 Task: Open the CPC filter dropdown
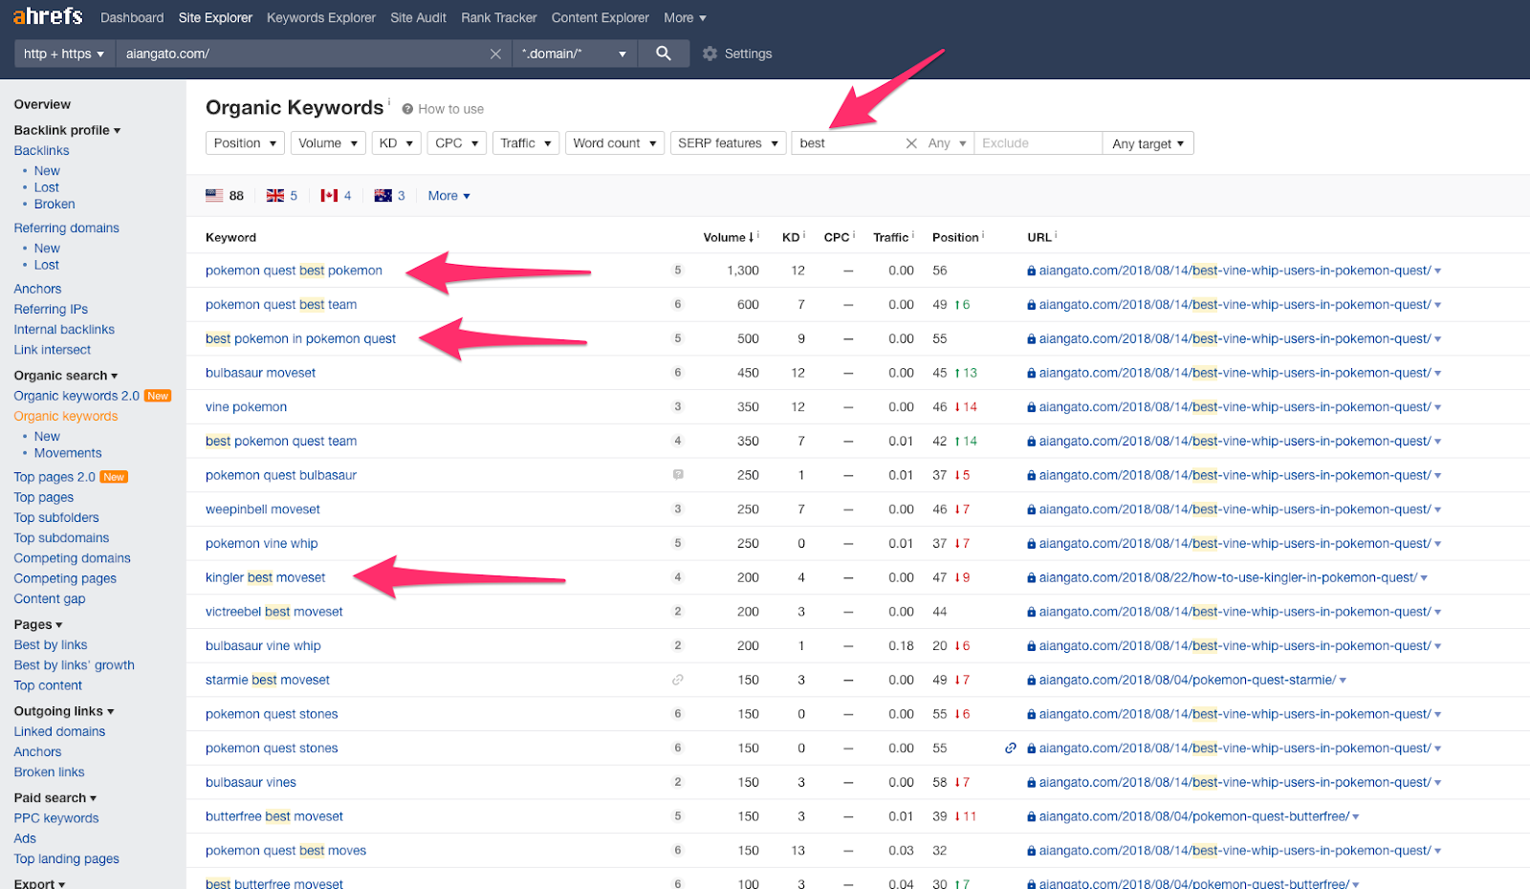click(x=456, y=143)
